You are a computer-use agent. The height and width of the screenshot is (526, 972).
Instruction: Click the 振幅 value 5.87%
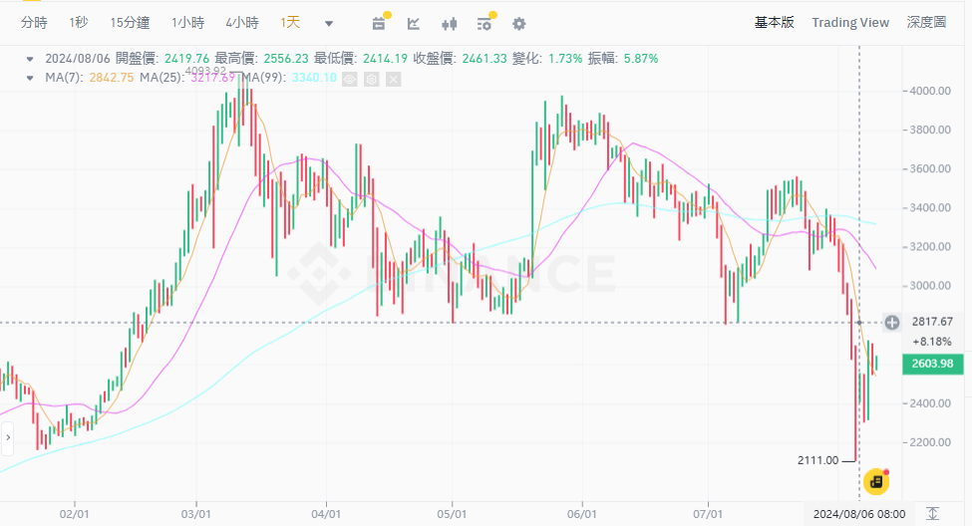point(641,58)
